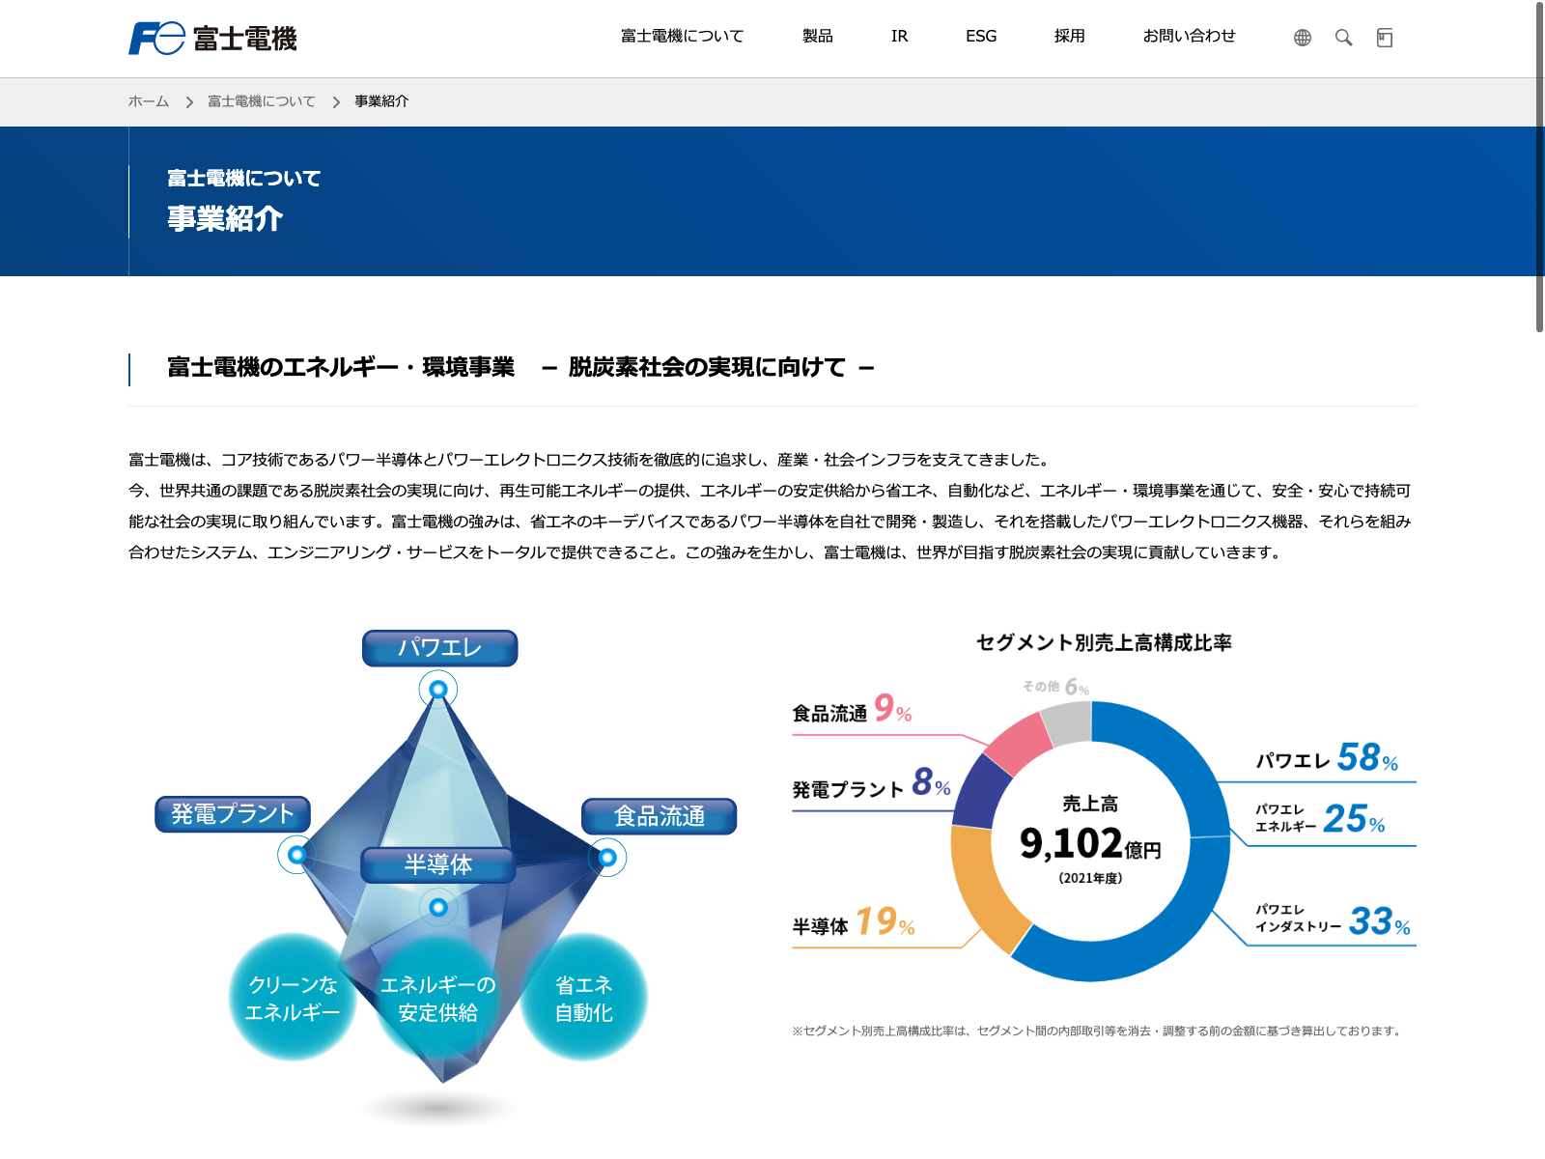Open the 製品 navigation menu
The height and width of the screenshot is (1159, 1545).
pos(817,37)
